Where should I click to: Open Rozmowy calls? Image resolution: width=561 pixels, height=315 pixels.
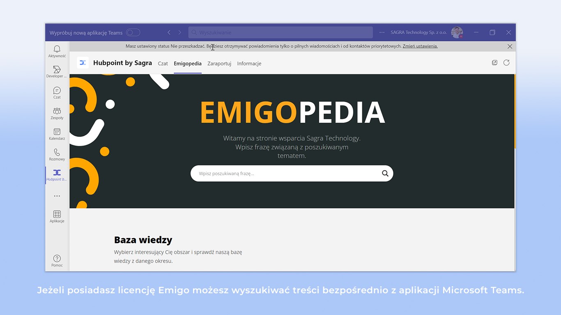coord(57,155)
